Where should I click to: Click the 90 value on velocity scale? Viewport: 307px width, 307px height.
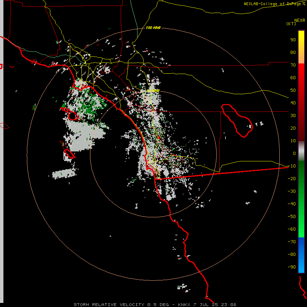pyautogui.click(x=293, y=40)
